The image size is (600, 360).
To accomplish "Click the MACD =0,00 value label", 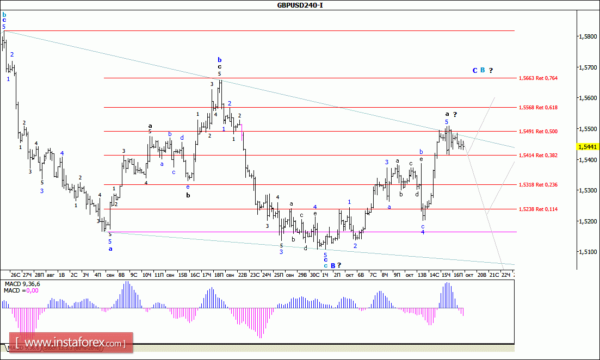I will point(21,290).
